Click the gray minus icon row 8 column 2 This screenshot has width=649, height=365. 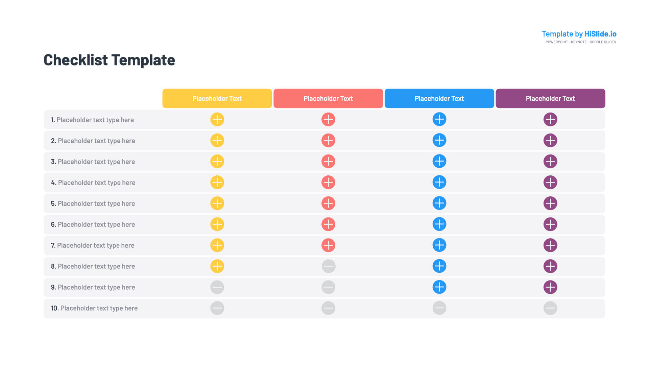(x=329, y=266)
